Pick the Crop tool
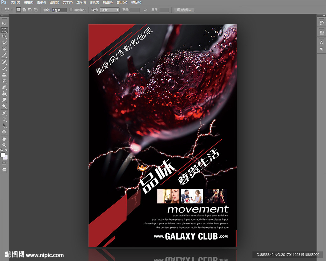 (x=4, y=49)
